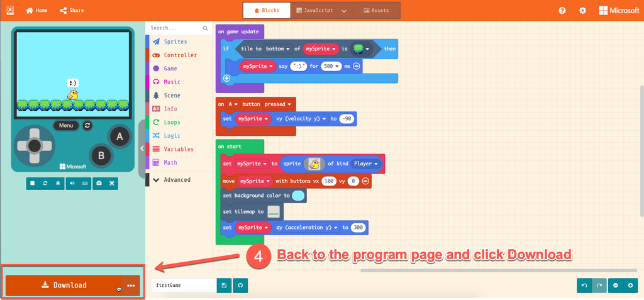The image size is (644, 300).
Task: Collapse the simulator panel with the arrow
Action: pyautogui.click(x=142, y=148)
